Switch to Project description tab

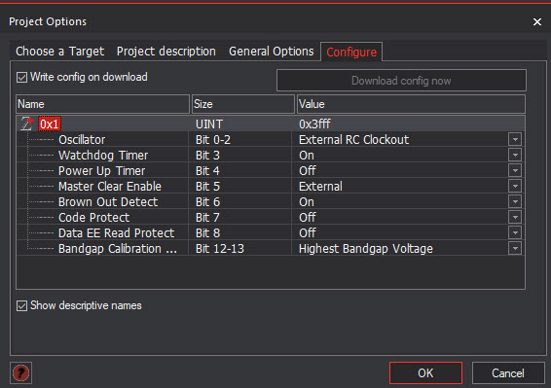166,52
